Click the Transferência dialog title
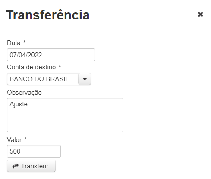 pyautogui.click(x=48, y=15)
